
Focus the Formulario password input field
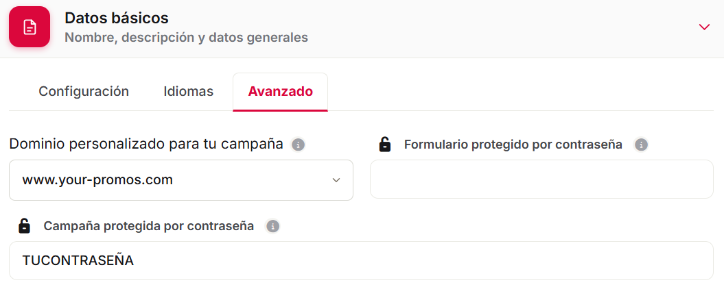[x=541, y=179]
